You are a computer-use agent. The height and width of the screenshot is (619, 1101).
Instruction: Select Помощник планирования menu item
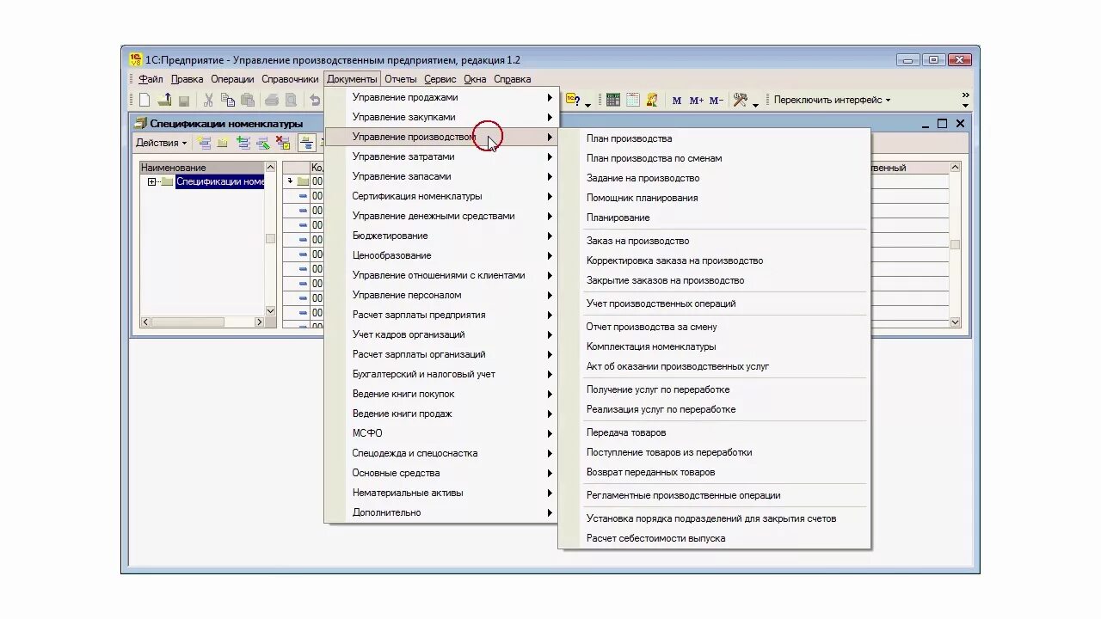tap(714, 198)
